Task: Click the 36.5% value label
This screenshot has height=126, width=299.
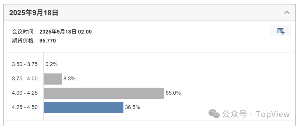Action: [132, 107]
